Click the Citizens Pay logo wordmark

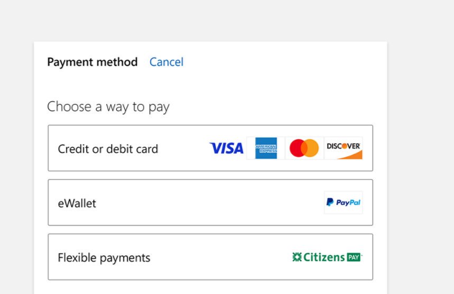[324, 258]
